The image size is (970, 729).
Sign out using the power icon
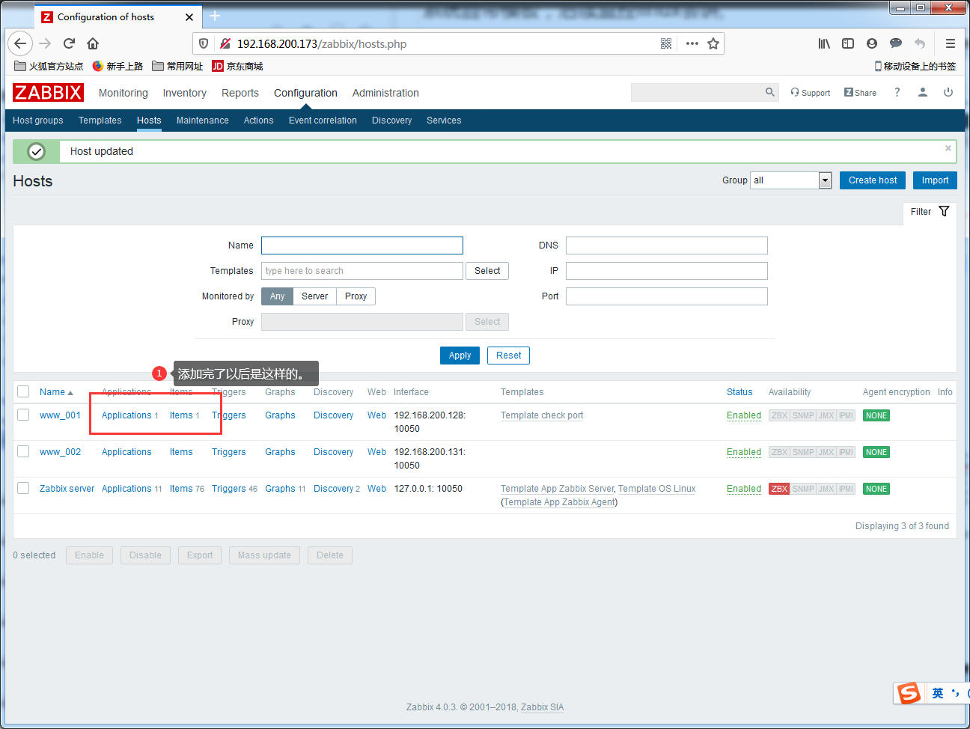(948, 92)
